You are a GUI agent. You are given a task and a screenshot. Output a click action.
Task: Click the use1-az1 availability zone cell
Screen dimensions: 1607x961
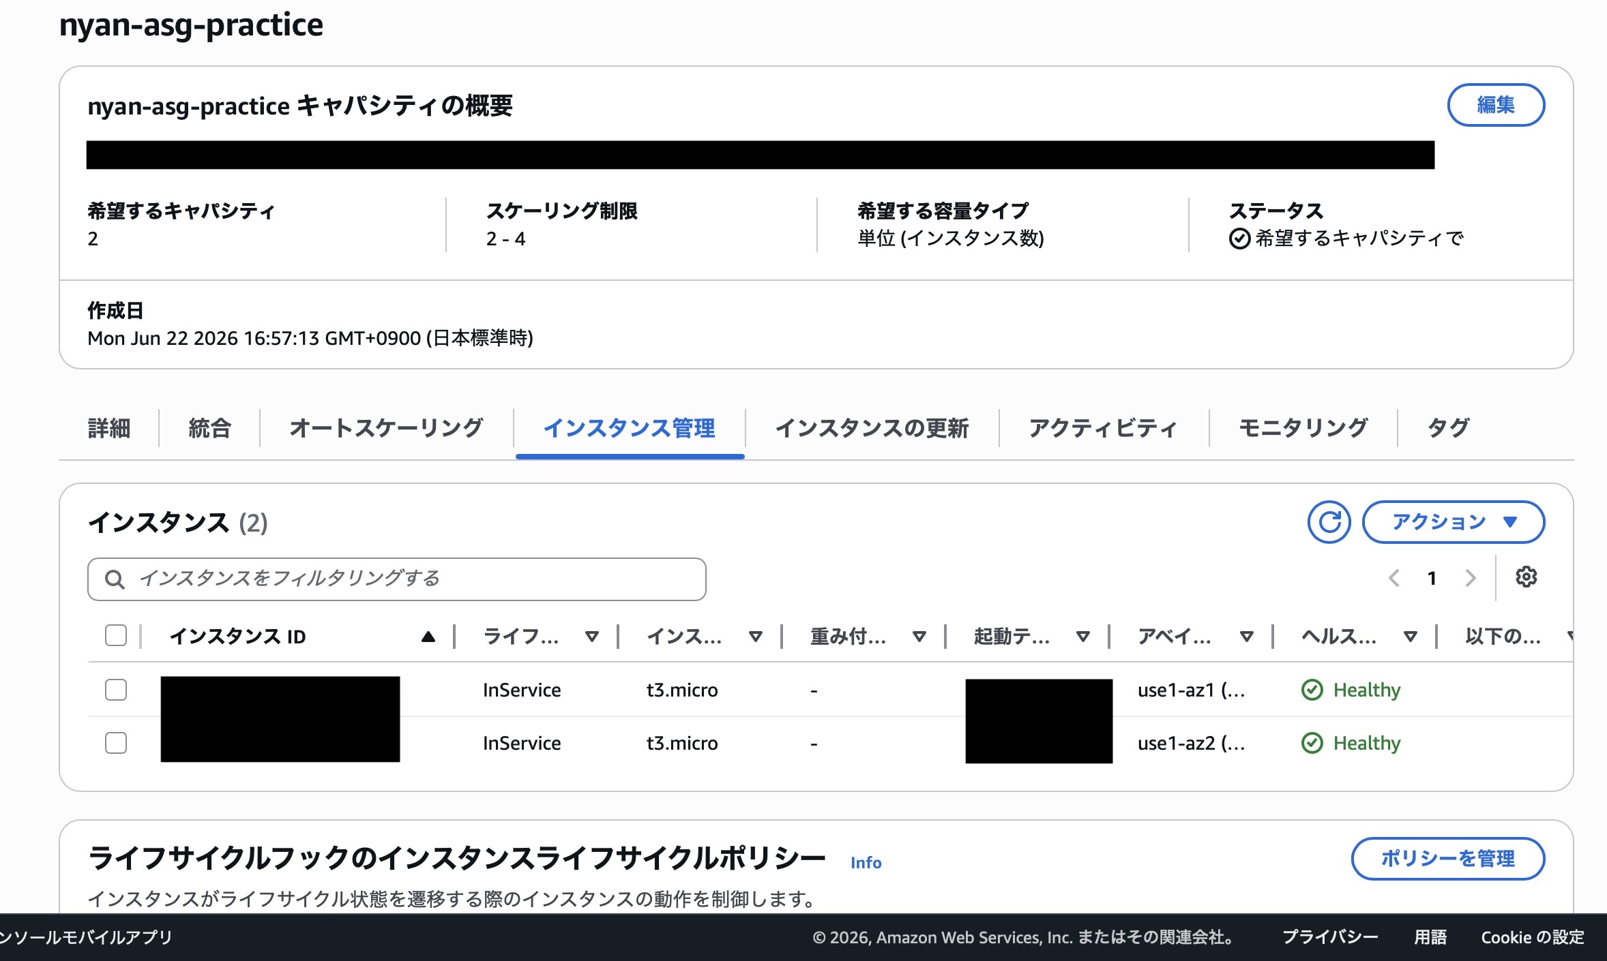1192,690
